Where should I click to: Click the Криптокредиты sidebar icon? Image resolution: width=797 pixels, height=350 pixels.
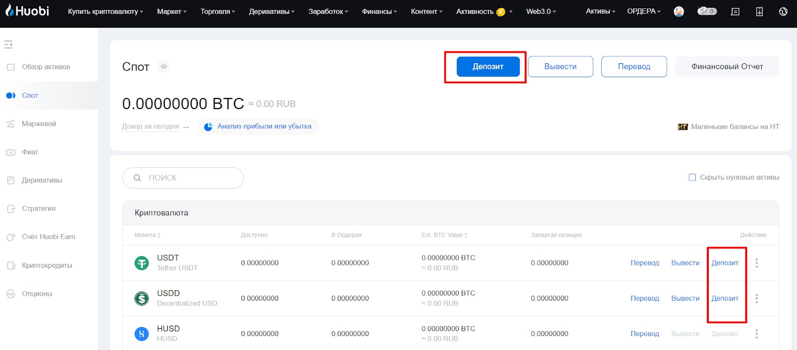10,265
